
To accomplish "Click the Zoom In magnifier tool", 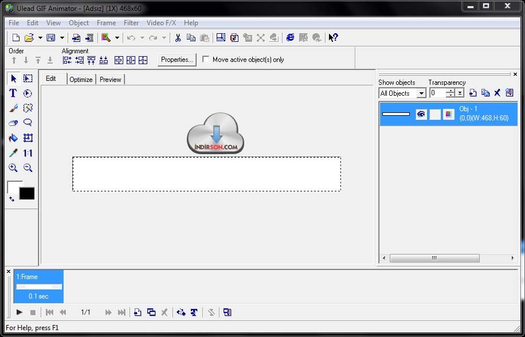I will click(13, 168).
